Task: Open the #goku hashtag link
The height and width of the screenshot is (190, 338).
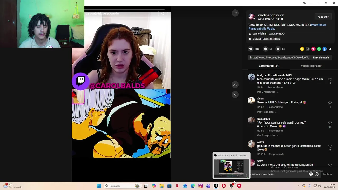Action: click(271, 28)
